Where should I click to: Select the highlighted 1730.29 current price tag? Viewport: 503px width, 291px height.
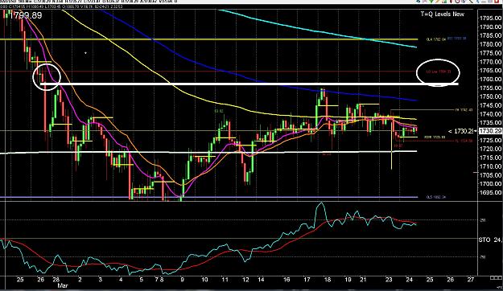coord(490,131)
